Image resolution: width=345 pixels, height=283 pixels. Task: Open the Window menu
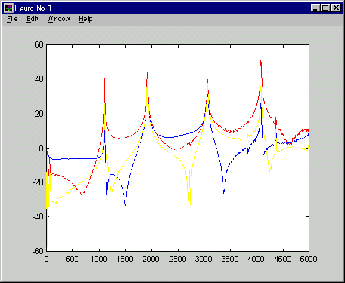[58, 19]
